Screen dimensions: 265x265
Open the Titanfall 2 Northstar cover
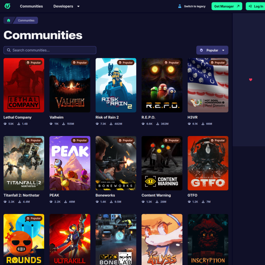coord(24,163)
